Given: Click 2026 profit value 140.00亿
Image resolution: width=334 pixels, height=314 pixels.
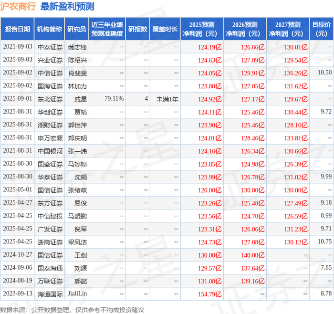Looking at the screenshot, I should (252, 255).
